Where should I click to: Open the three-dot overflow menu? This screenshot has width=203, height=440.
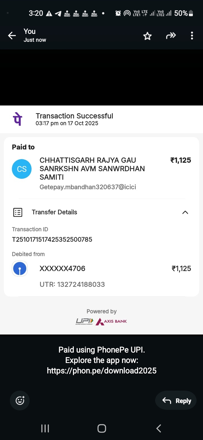click(x=192, y=36)
